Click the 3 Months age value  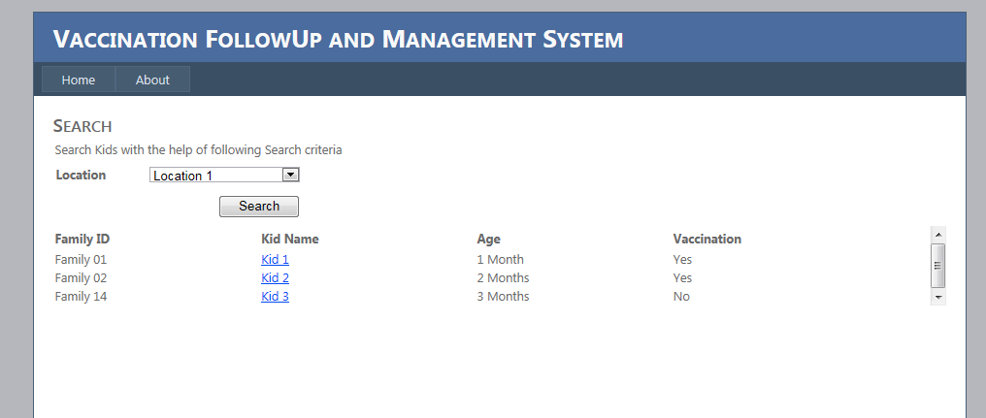[503, 296]
